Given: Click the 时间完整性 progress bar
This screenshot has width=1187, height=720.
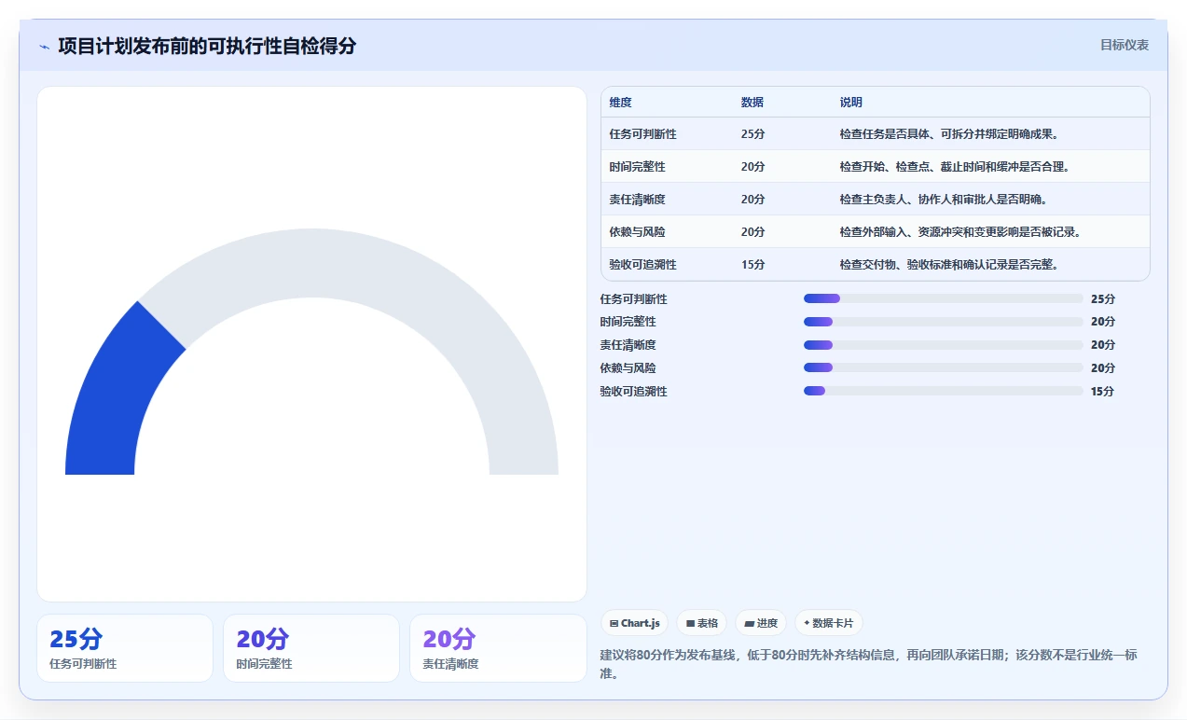Looking at the screenshot, I should [944, 322].
